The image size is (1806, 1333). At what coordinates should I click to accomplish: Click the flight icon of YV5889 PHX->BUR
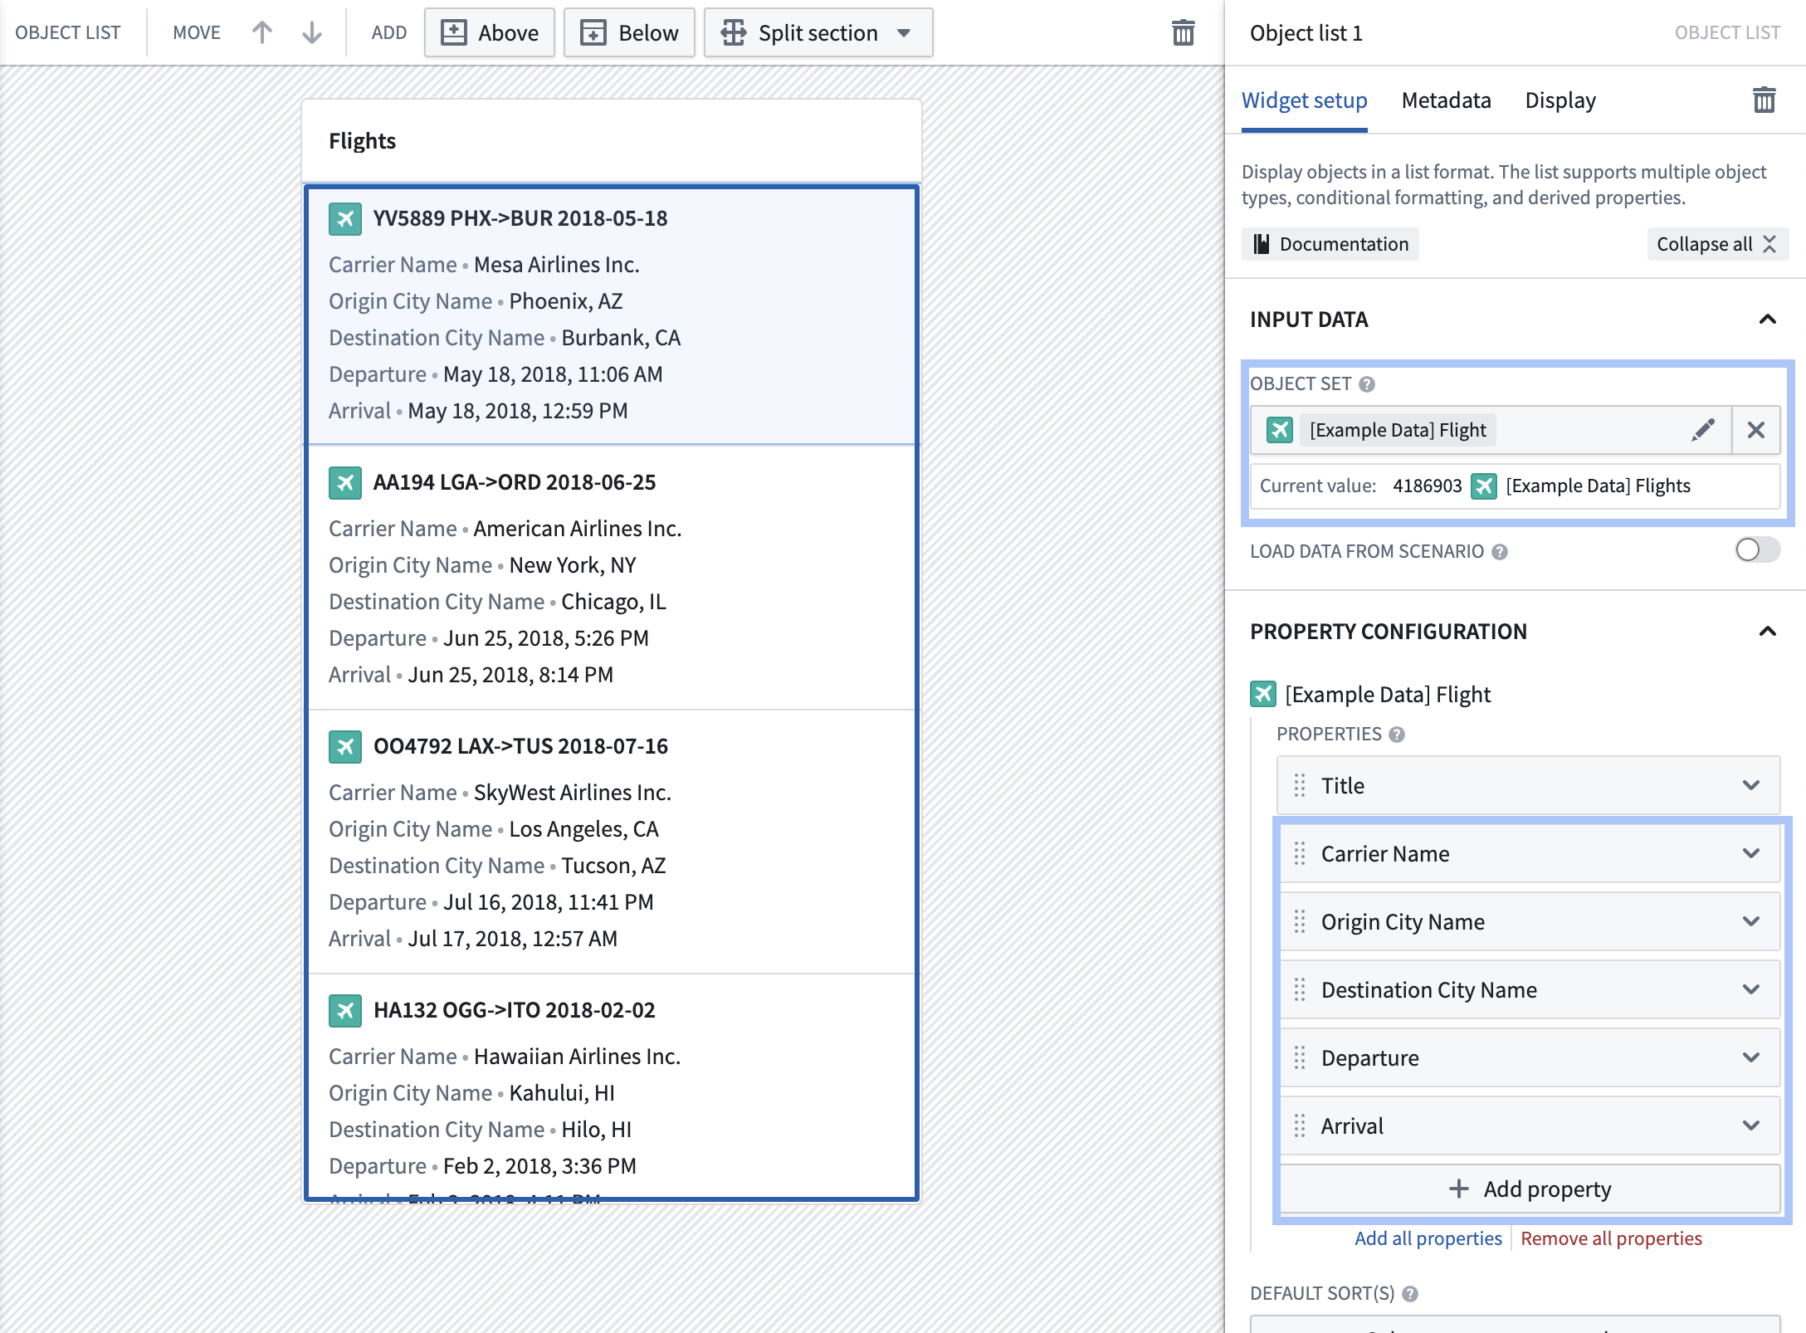pyautogui.click(x=345, y=219)
